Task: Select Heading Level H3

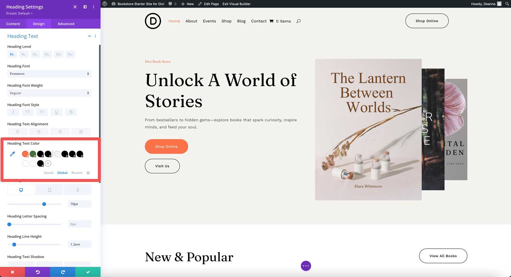Action: click(x=35, y=54)
